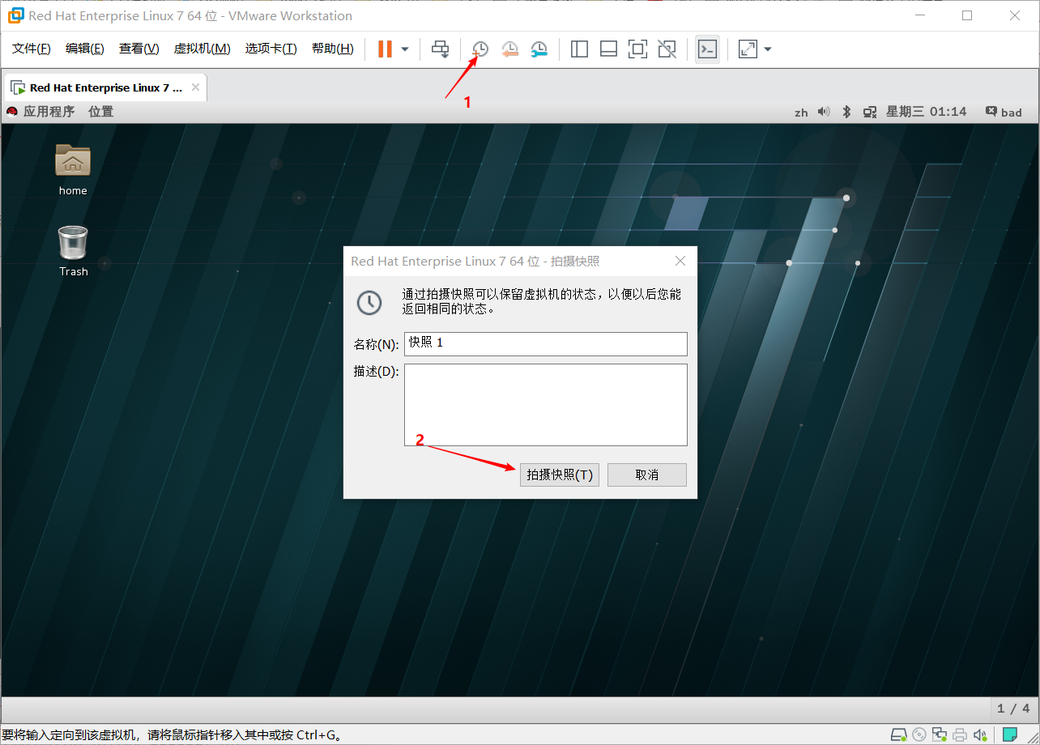Click the network adapter status icon
Image resolution: width=1040 pixels, height=745 pixels.
[x=940, y=735]
